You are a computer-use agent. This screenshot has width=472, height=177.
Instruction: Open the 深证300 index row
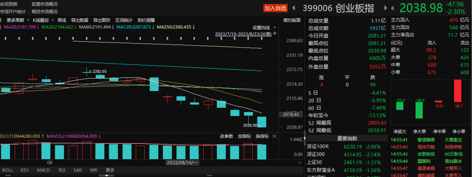click(347, 154)
